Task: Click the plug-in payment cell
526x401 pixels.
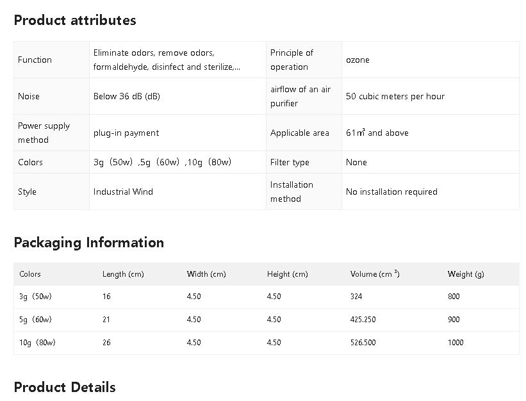Action: click(x=177, y=133)
